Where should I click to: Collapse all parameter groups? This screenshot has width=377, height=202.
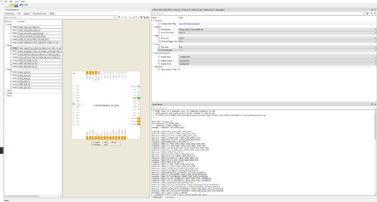(x=372, y=13)
